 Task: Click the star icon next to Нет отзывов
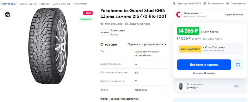click(102, 24)
